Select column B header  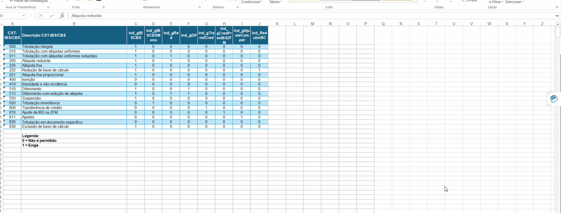click(x=74, y=24)
